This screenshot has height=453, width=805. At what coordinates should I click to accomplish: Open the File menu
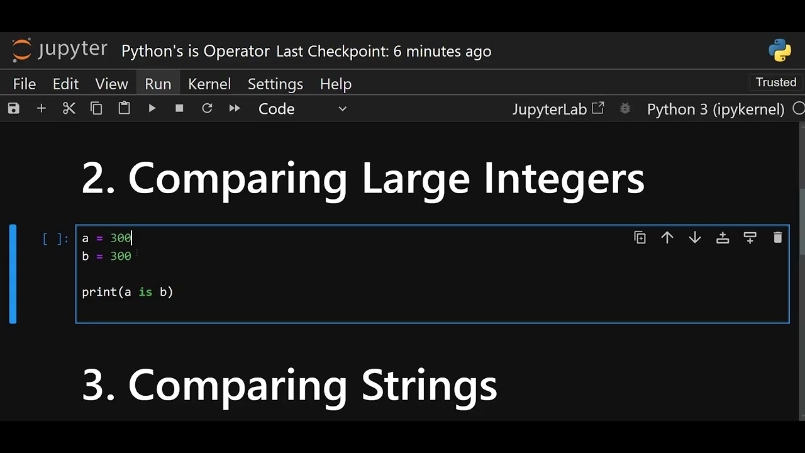[25, 84]
